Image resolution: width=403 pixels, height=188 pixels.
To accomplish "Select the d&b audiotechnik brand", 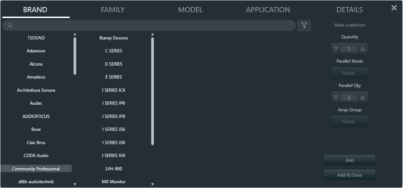I will tap(36, 182).
